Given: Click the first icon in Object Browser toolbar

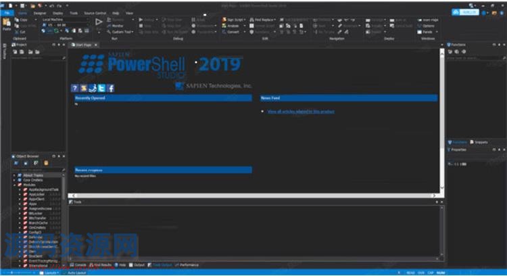Looking at the screenshot, I should pyautogui.click(x=16, y=163).
